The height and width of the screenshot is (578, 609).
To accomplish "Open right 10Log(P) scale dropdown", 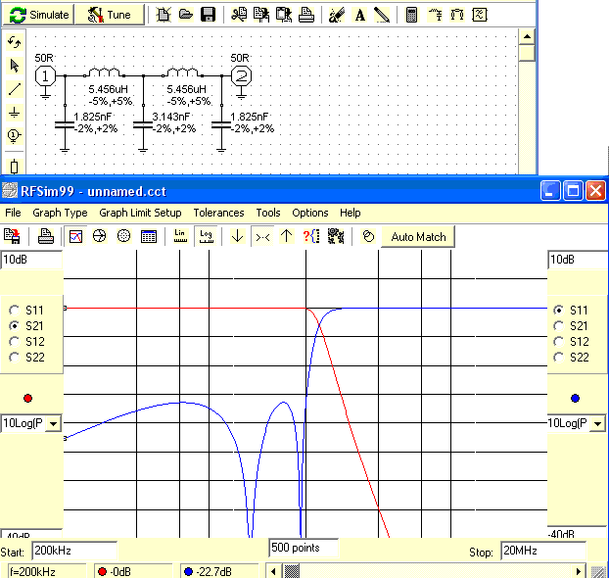I will (x=598, y=423).
